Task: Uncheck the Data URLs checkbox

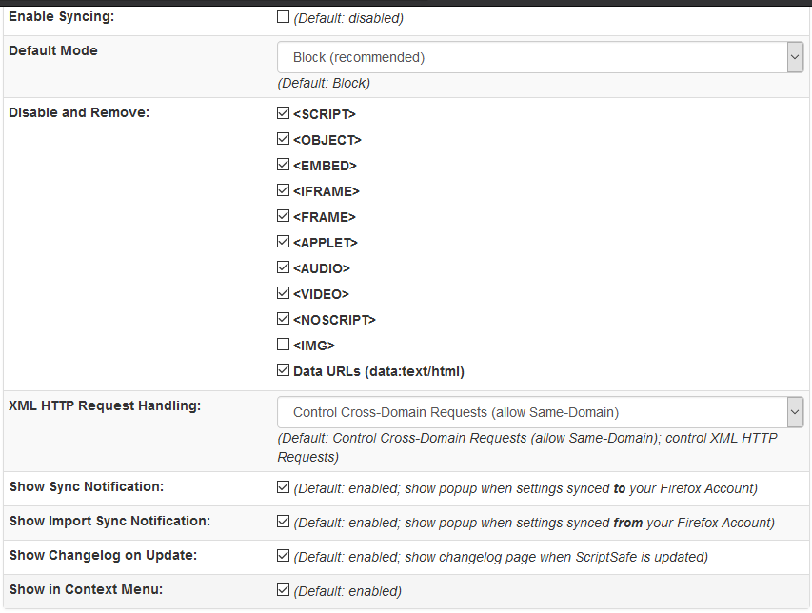Action: pos(283,370)
